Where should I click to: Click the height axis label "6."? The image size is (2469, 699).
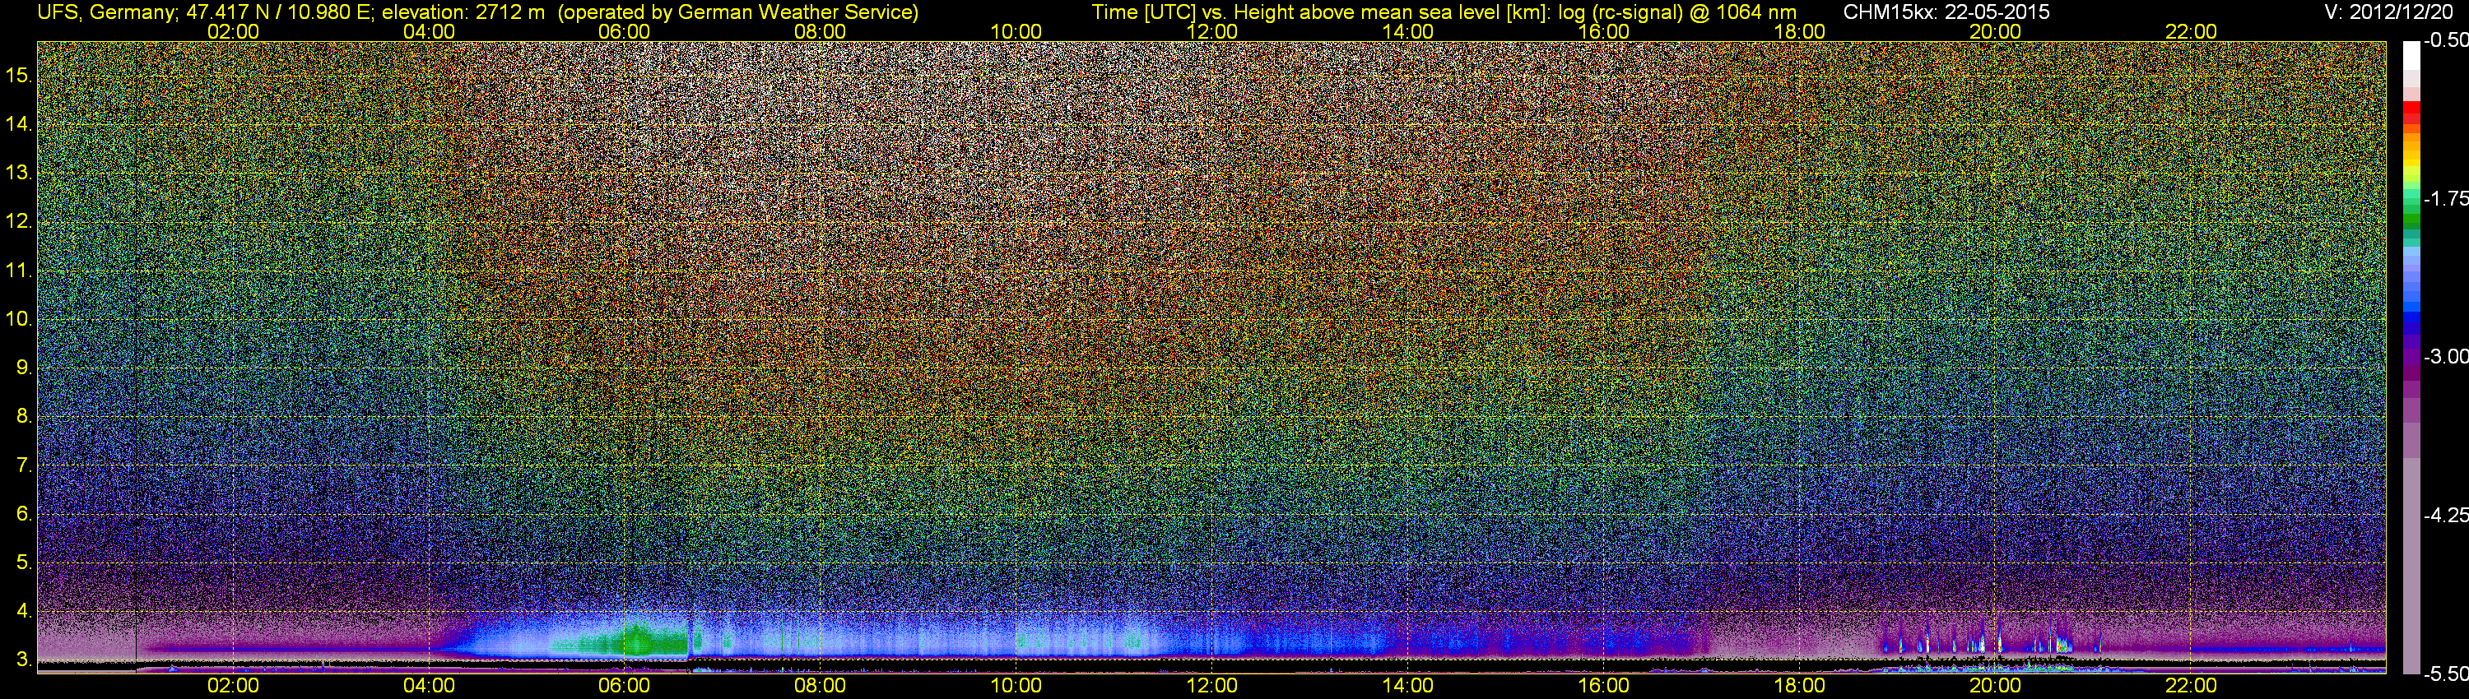coord(25,514)
